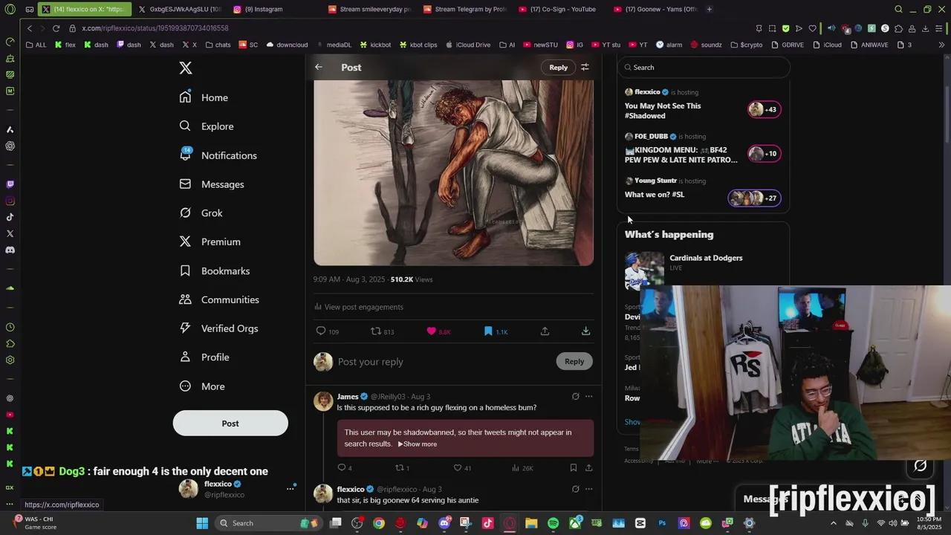The height and width of the screenshot is (535, 951).
Task: Focus the X Search box
Action: tap(704, 67)
